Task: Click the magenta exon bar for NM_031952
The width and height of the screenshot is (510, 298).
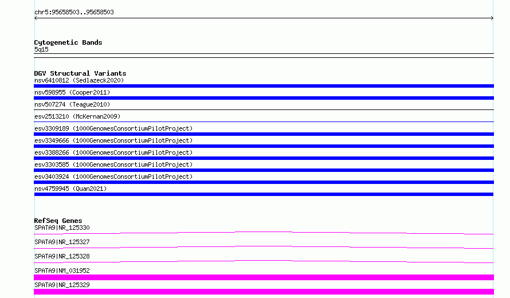Action: pyautogui.click(x=264, y=277)
